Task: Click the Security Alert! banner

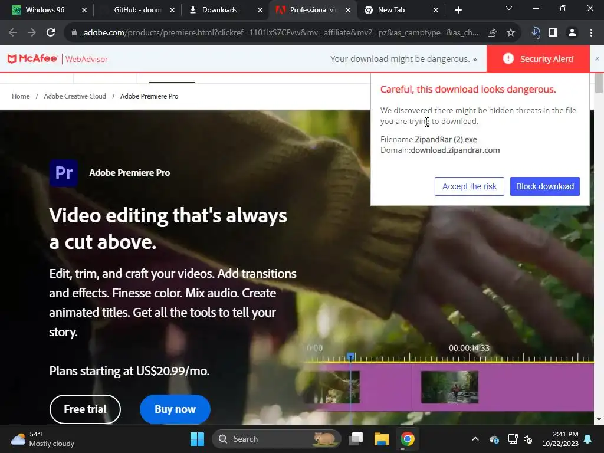Action: point(538,59)
